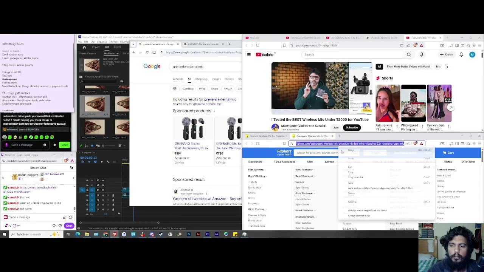Toggle V3 track eye visibility
484x272 pixels.
point(103,181)
